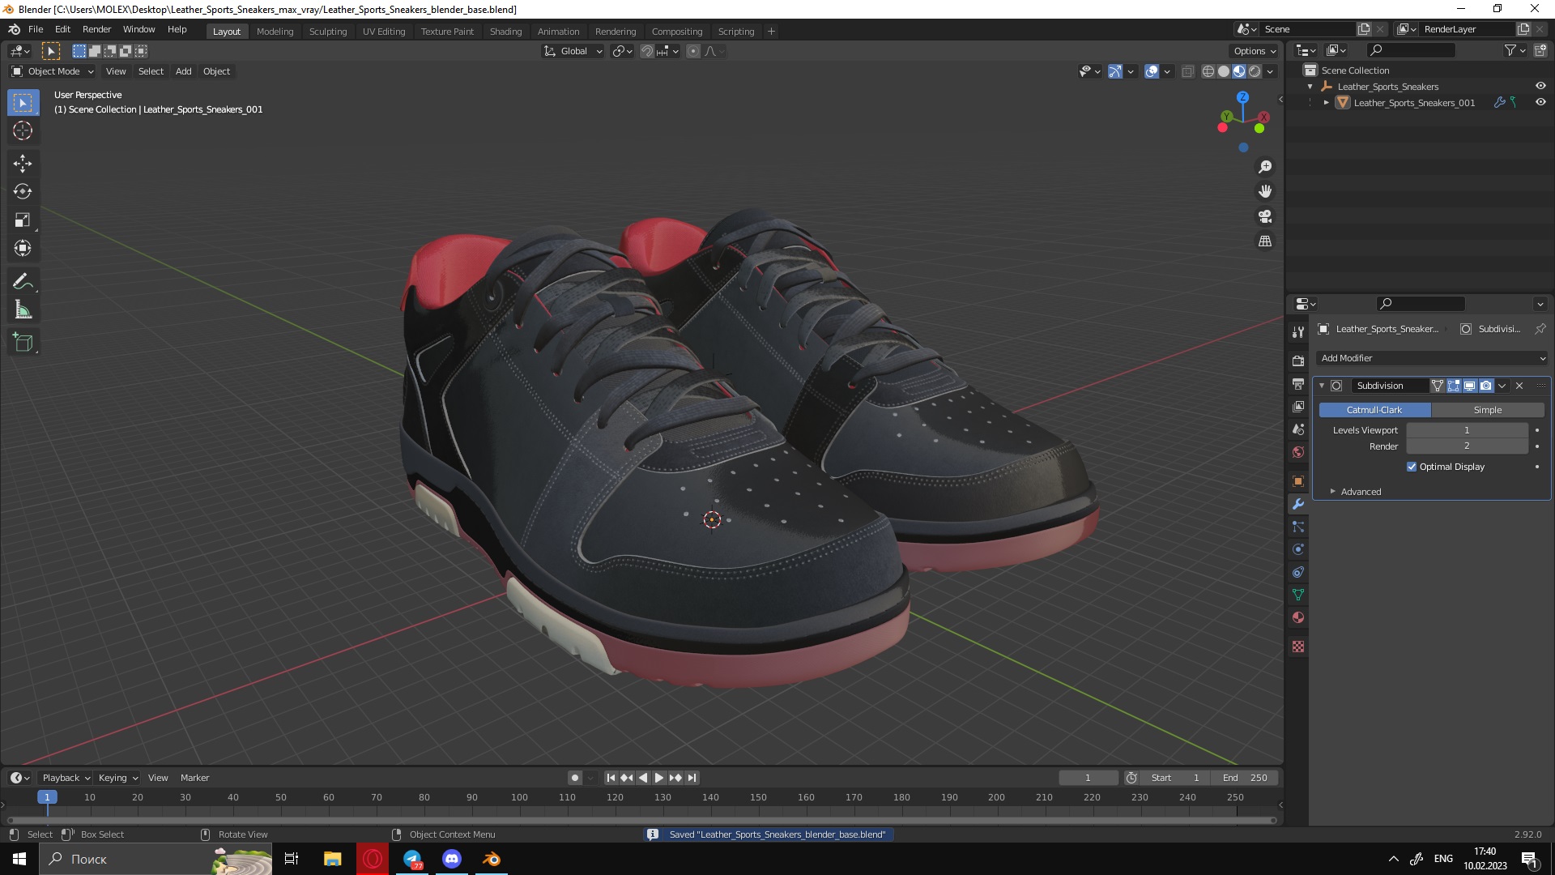1555x875 pixels.
Task: Open Render properties tab
Action: pos(1298,361)
